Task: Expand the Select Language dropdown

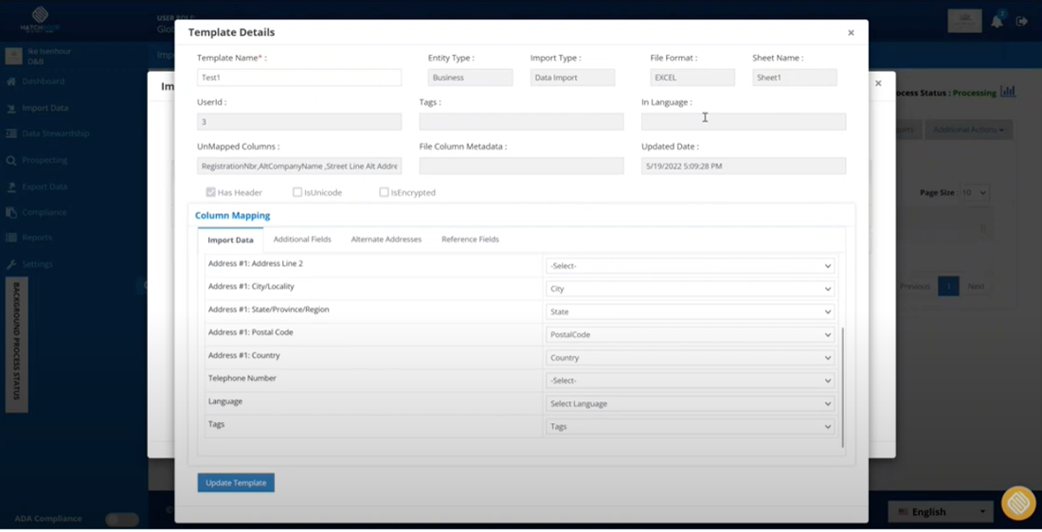Action: click(690, 404)
